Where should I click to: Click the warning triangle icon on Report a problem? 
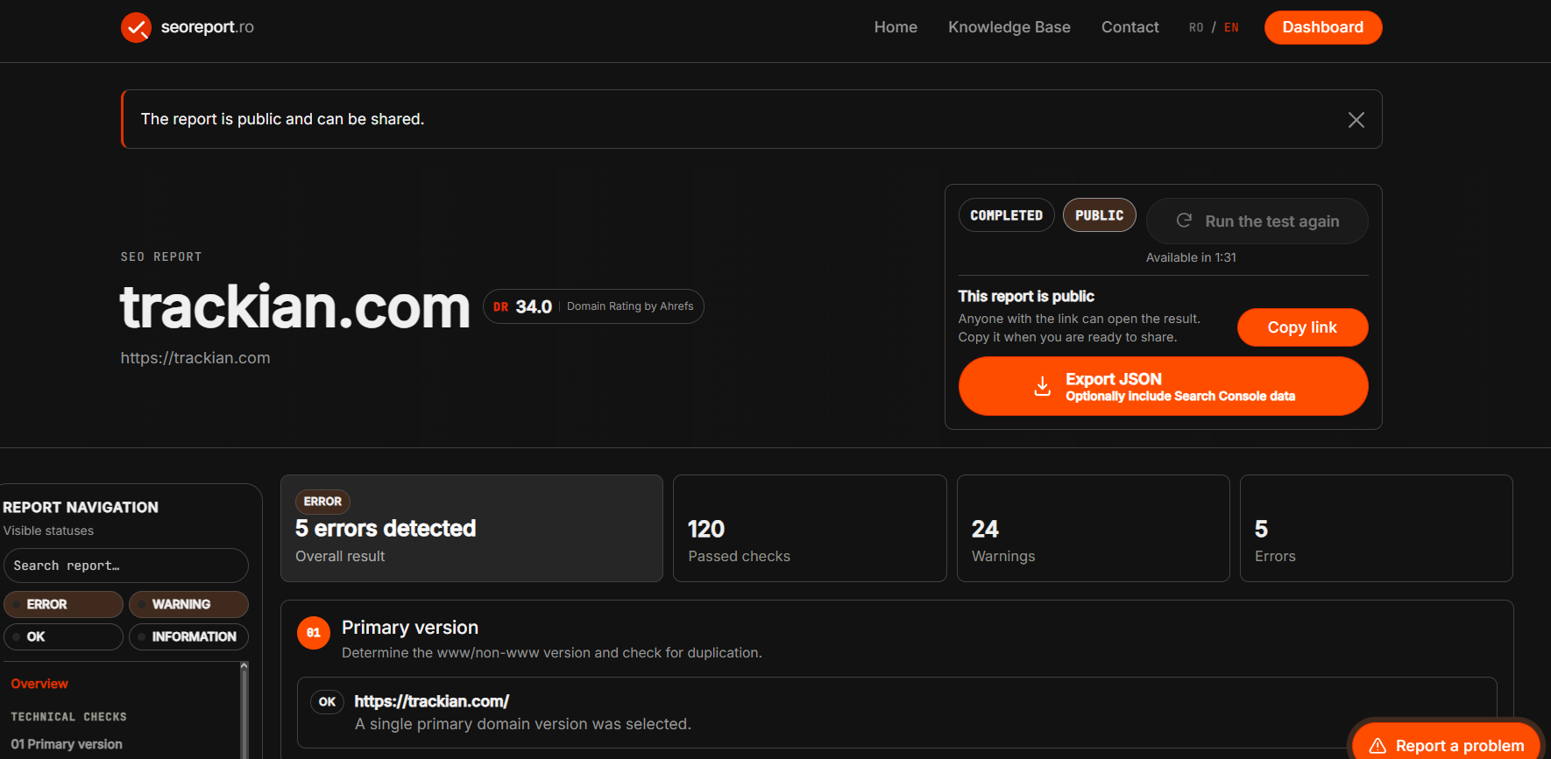(1377, 746)
